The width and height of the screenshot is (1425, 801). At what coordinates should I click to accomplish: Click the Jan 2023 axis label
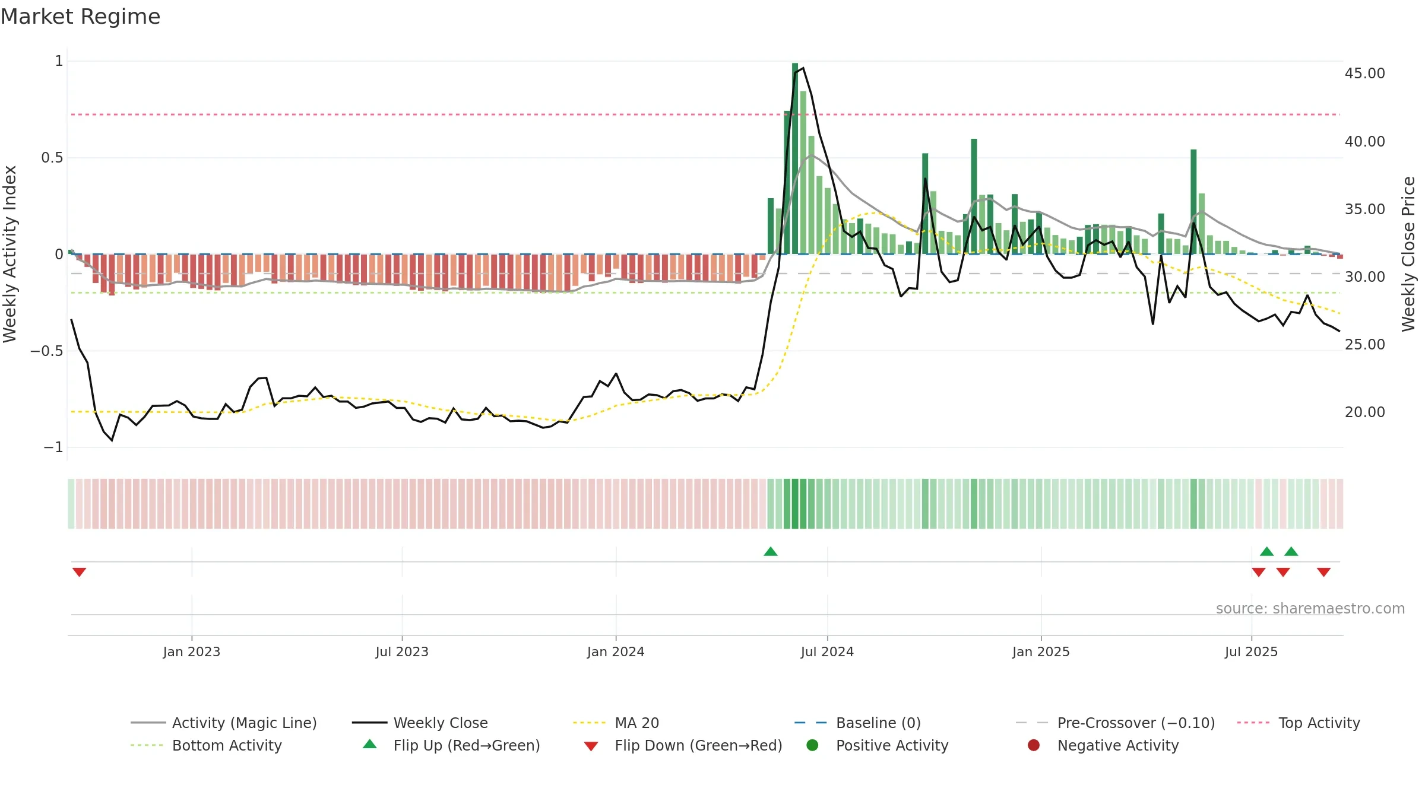[x=192, y=652]
